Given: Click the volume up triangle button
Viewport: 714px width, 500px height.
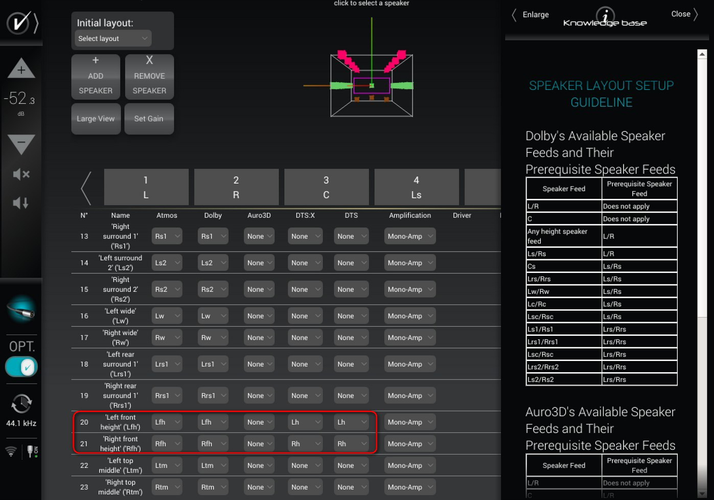Looking at the screenshot, I should [21, 69].
